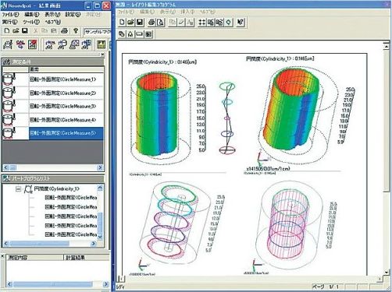Click the printer icon in layout editor toolbar
392x292 pixels.
(151, 23)
